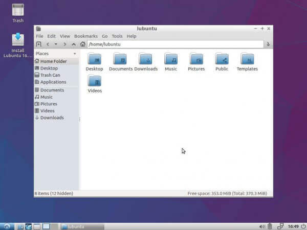
Task: Click the power button on the panel
Action: (x=303, y=226)
